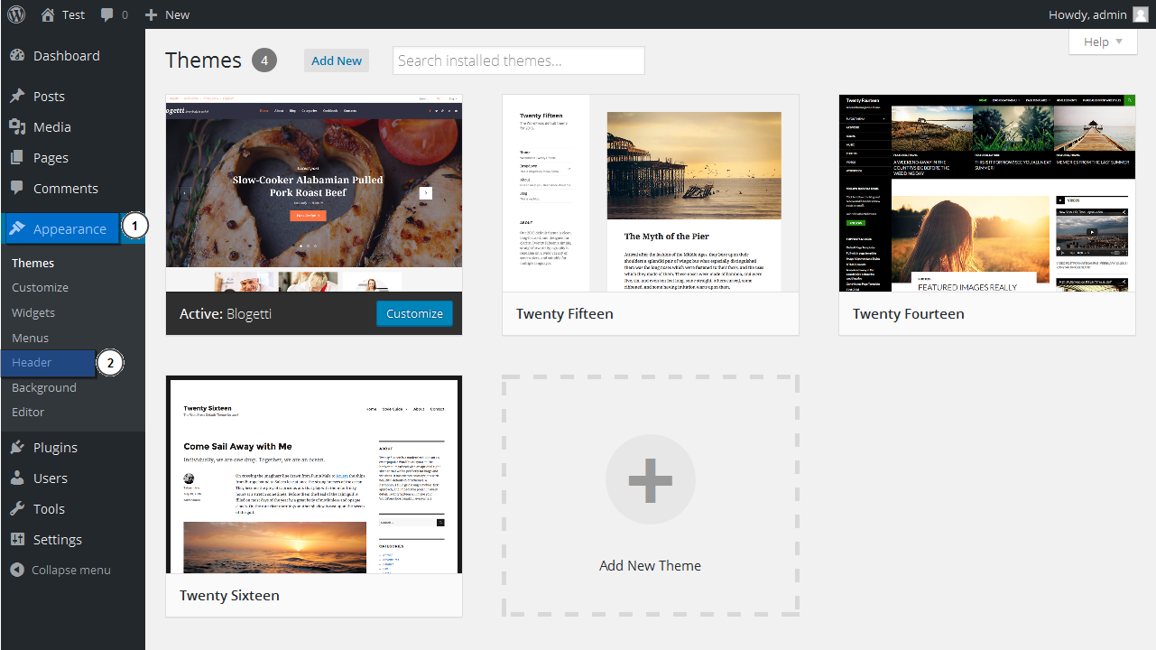Click the Posts pushpin icon
Viewport: 1156px width, 650px height.
click(17, 96)
